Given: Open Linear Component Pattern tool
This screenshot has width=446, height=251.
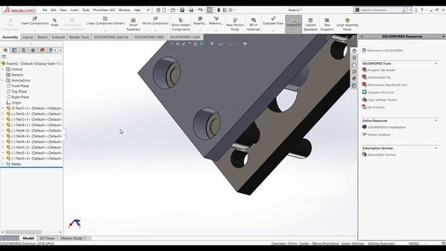Looking at the screenshot, I should (105, 21).
